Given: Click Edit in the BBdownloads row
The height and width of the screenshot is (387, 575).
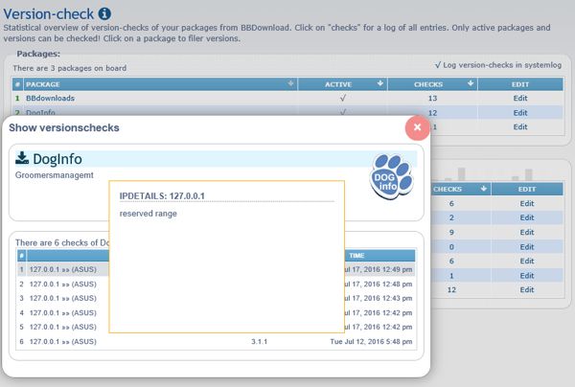Looking at the screenshot, I should 520,98.
